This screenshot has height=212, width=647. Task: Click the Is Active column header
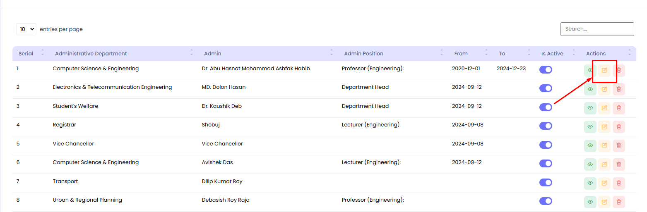tap(552, 53)
